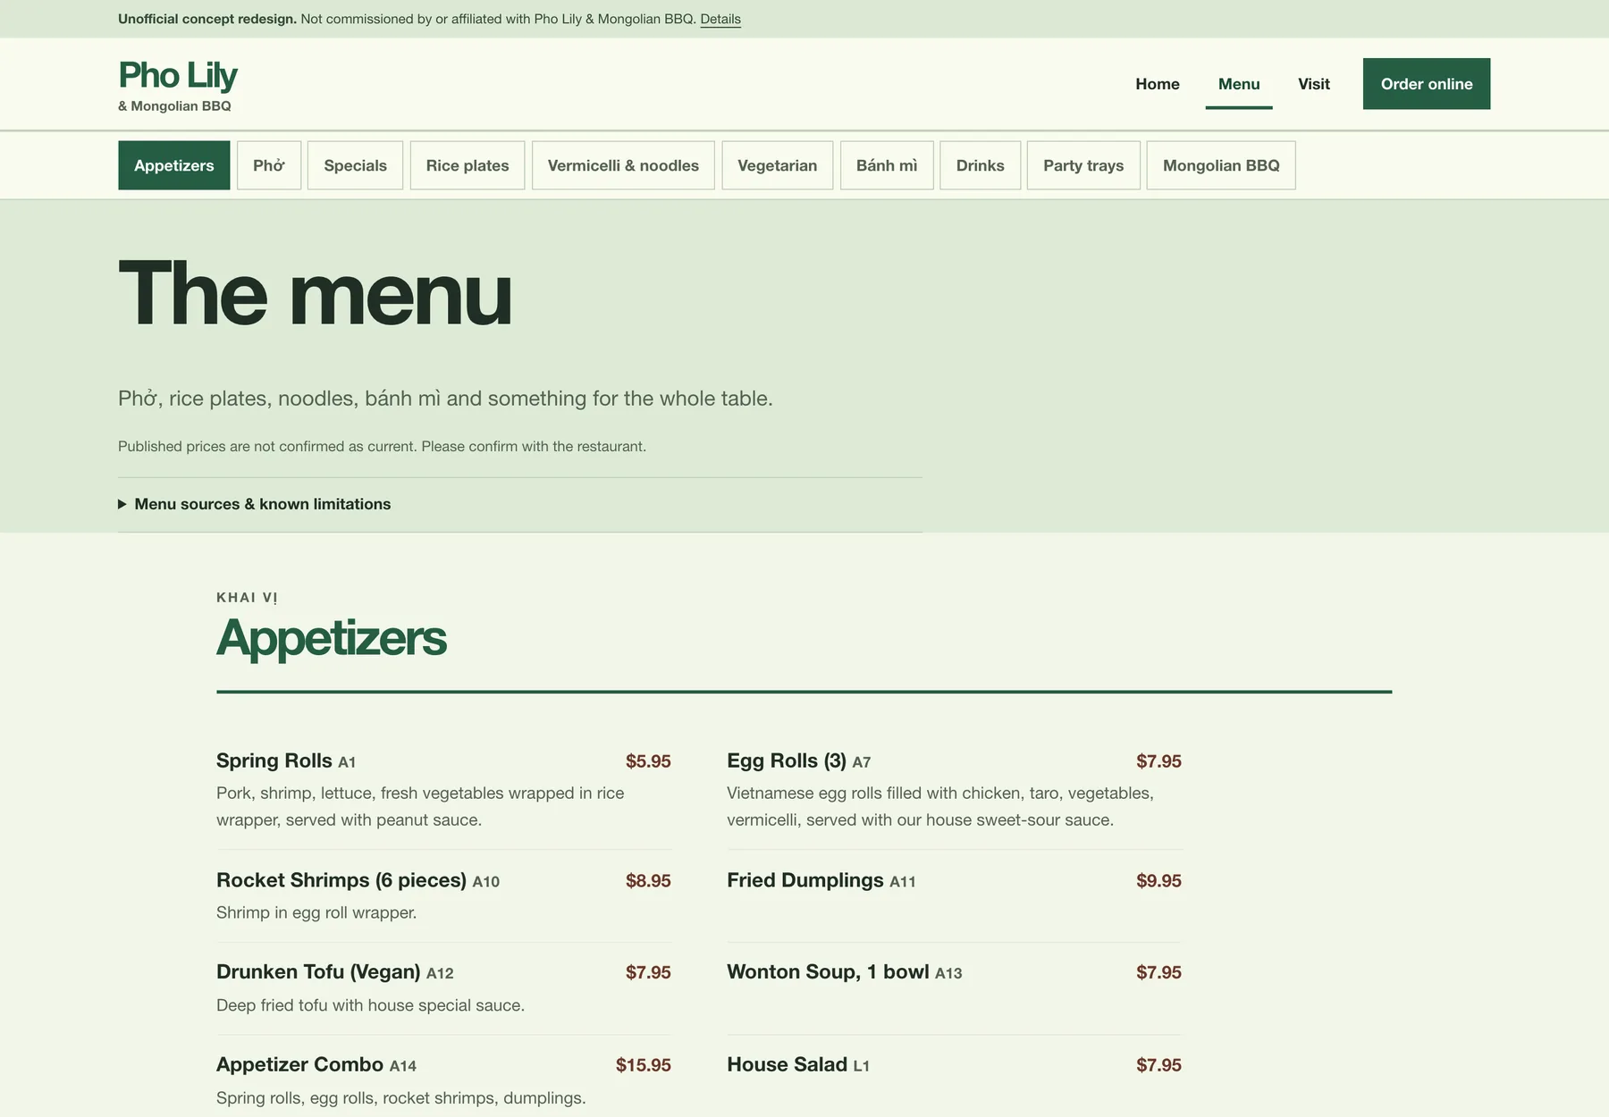Jump to the Drinks category
Viewport: 1609px width, 1117px height.
(x=981, y=165)
